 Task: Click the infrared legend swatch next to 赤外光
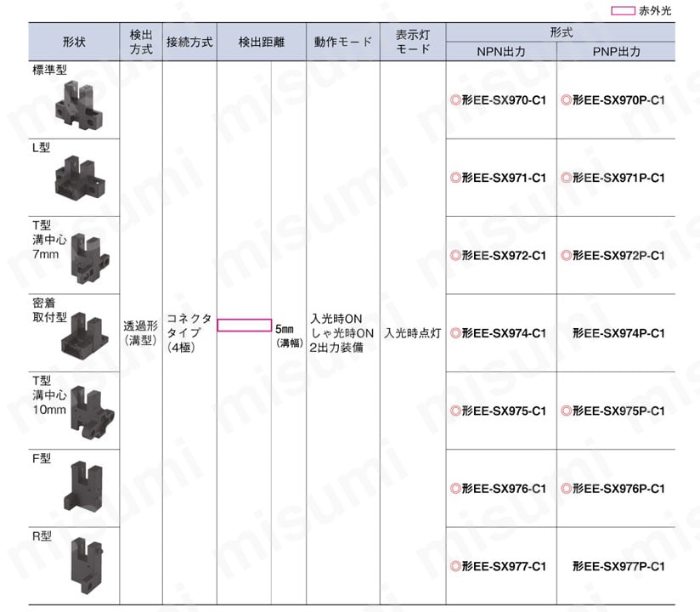point(623,11)
